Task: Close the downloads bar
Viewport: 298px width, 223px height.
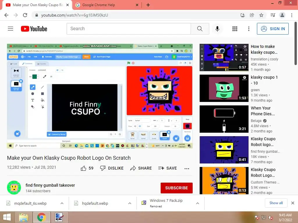Action: (293, 203)
